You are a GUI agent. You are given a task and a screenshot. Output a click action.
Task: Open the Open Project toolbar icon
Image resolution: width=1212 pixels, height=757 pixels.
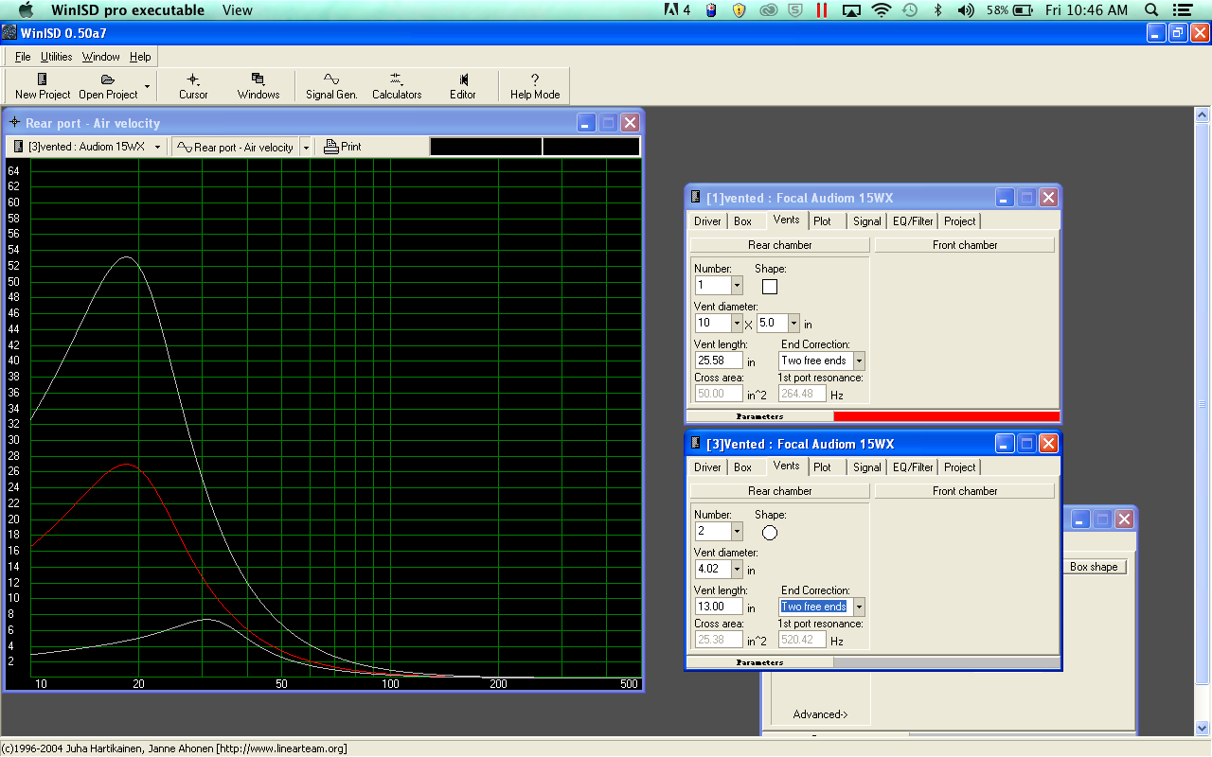click(108, 85)
